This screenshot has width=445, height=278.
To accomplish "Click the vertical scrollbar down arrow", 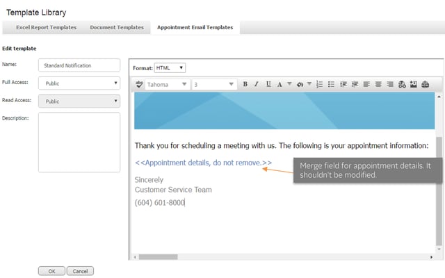I will (439, 249).
